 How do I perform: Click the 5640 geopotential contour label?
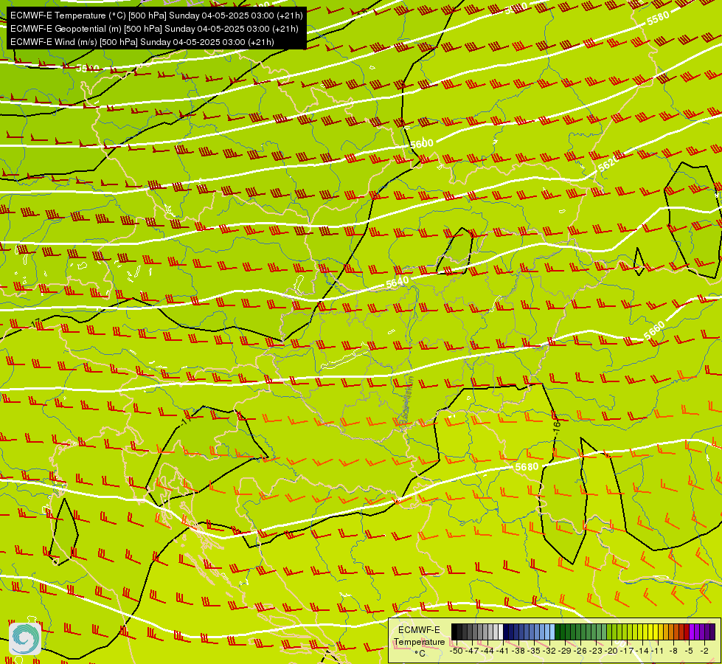coord(398,283)
